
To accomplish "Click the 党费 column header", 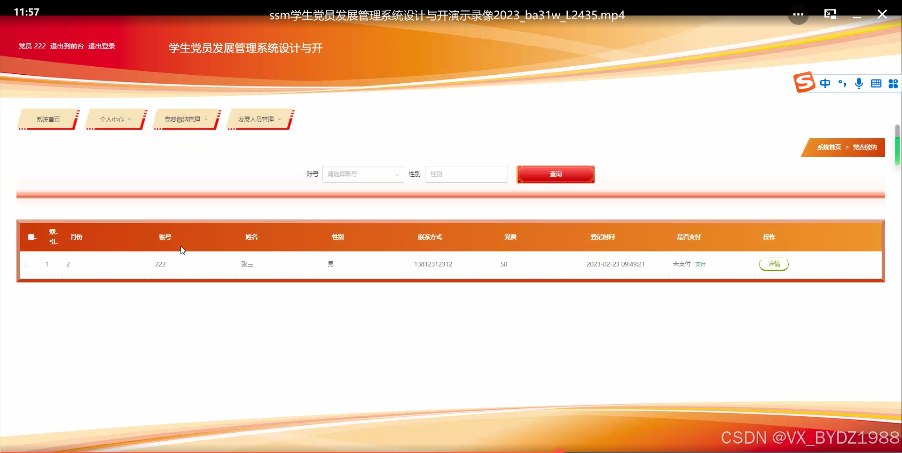I will pos(510,237).
